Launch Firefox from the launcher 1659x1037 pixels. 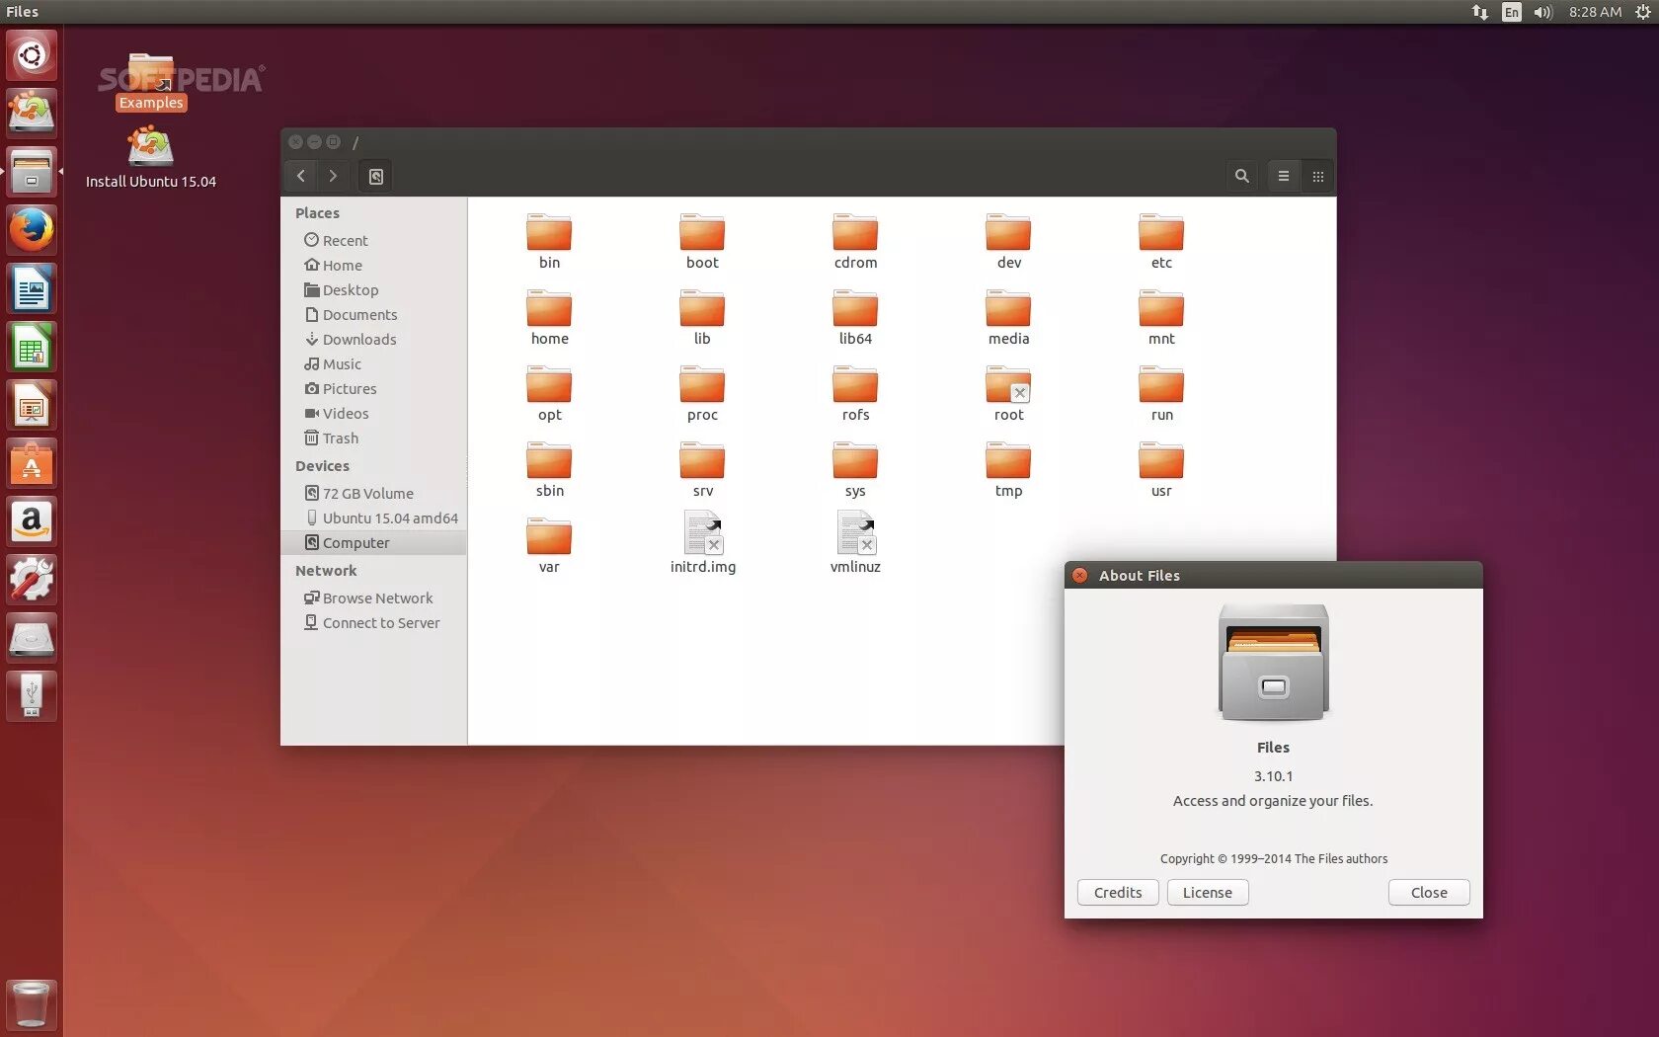pyautogui.click(x=32, y=230)
